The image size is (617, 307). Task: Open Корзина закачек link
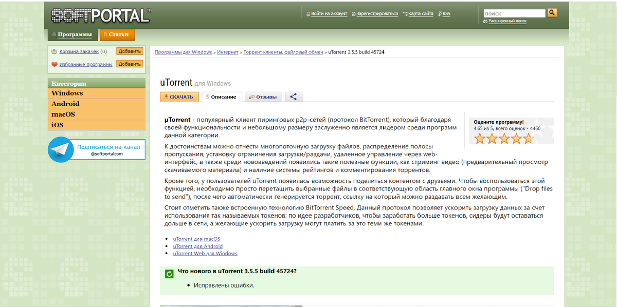tap(79, 51)
